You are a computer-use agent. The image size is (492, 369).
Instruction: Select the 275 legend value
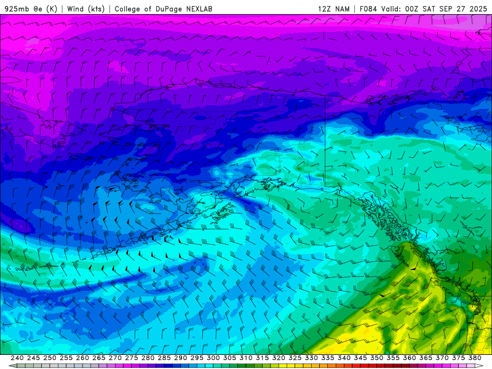pyautogui.click(x=131, y=358)
